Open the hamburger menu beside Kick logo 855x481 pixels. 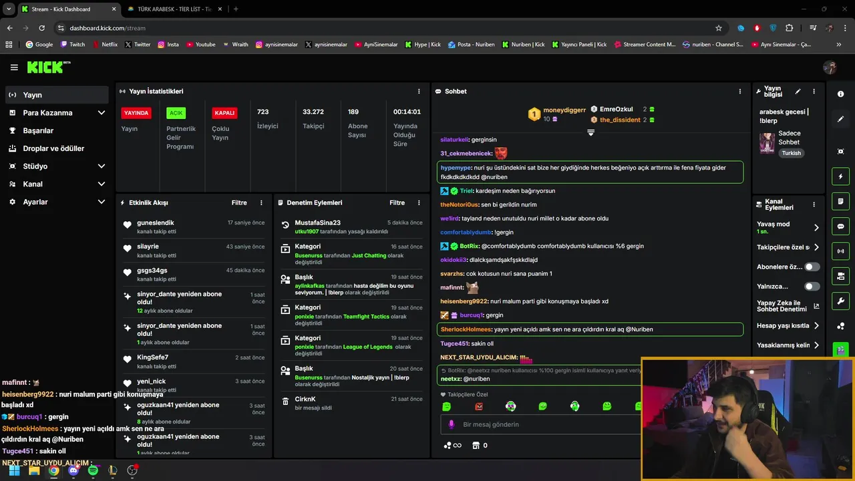[14, 67]
